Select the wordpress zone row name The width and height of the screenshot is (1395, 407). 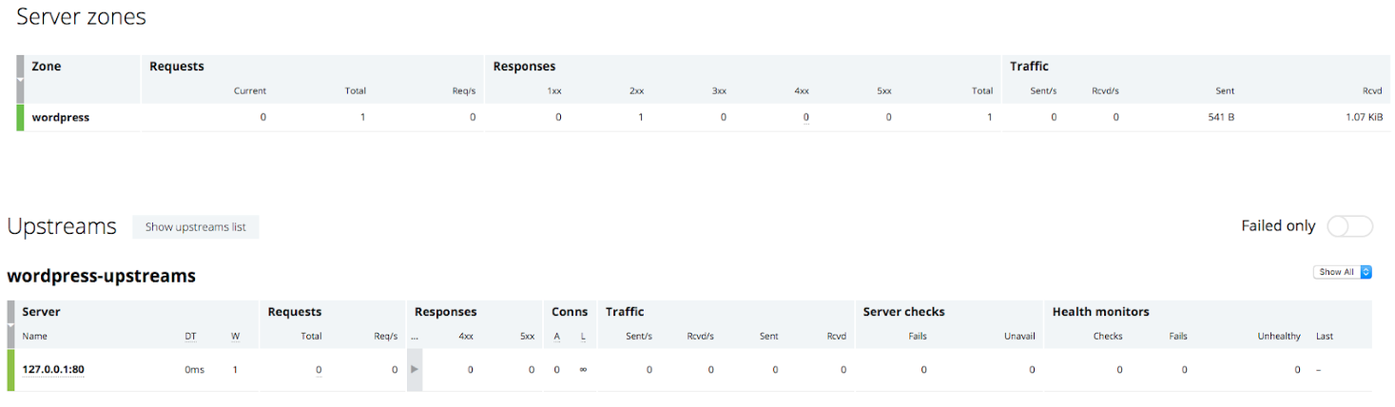(61, 118)
